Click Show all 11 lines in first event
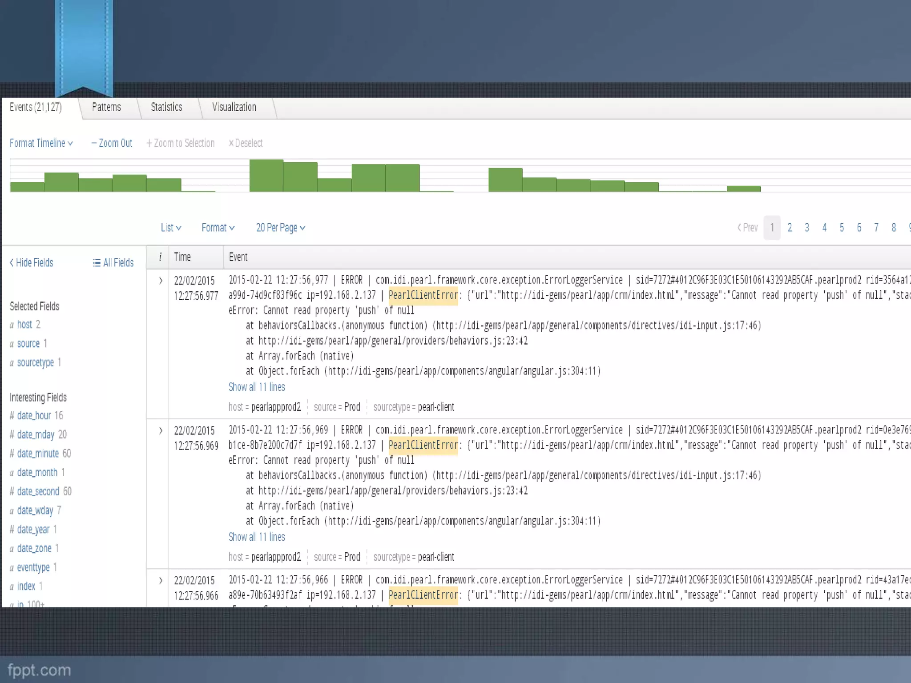Screen dimensions: 911x683 click(x=257, y=387)
